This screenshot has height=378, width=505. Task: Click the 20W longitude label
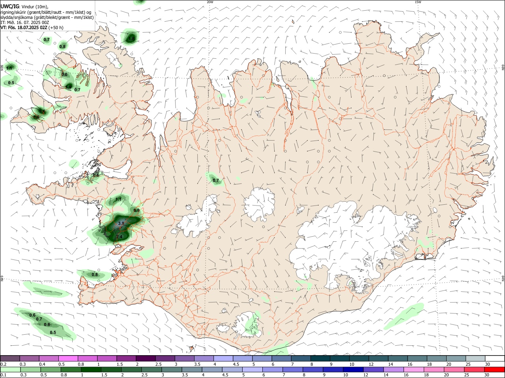click(x=210, y=2)
